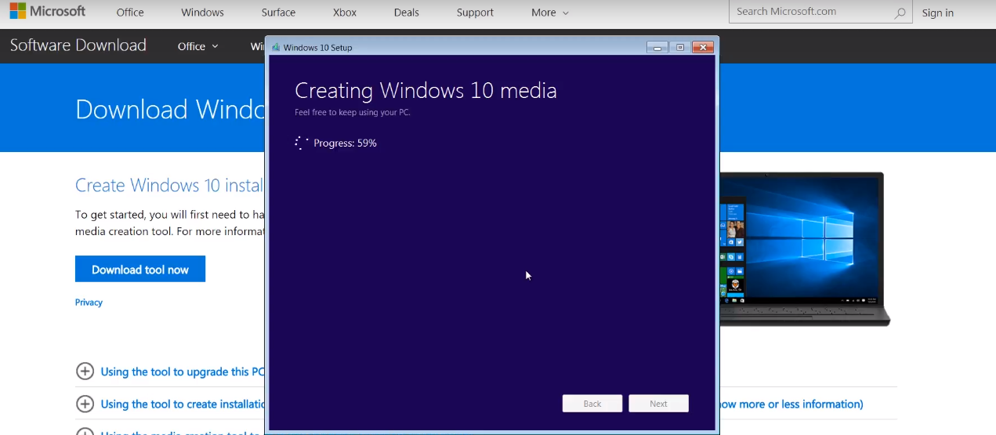
Task: Minimize the Windows 10 Setup window
Action: pos(657,48)
